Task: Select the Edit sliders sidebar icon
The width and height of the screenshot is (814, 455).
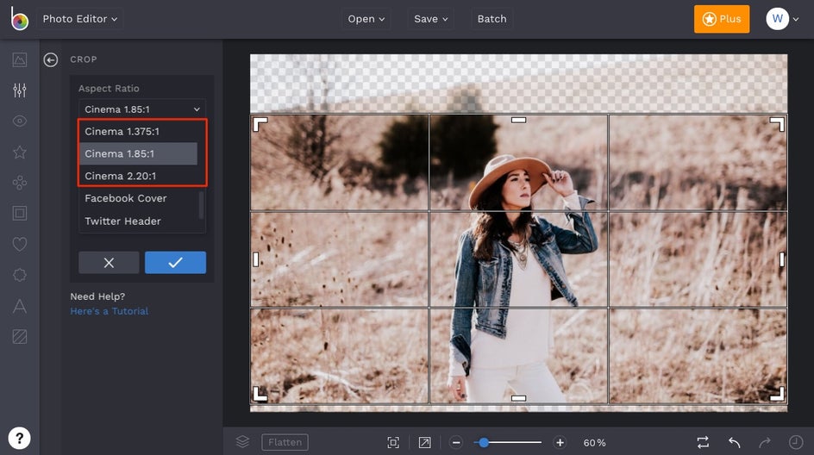Action: pyautogui.click(x=20, y=90)
